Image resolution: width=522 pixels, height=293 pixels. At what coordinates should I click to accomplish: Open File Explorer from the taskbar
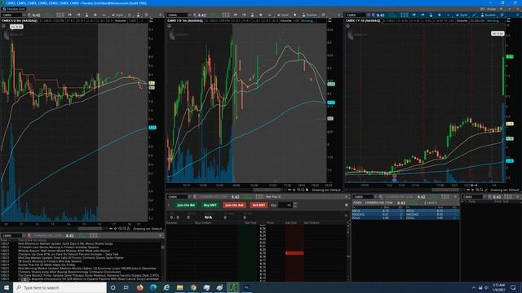coord(179,287)
